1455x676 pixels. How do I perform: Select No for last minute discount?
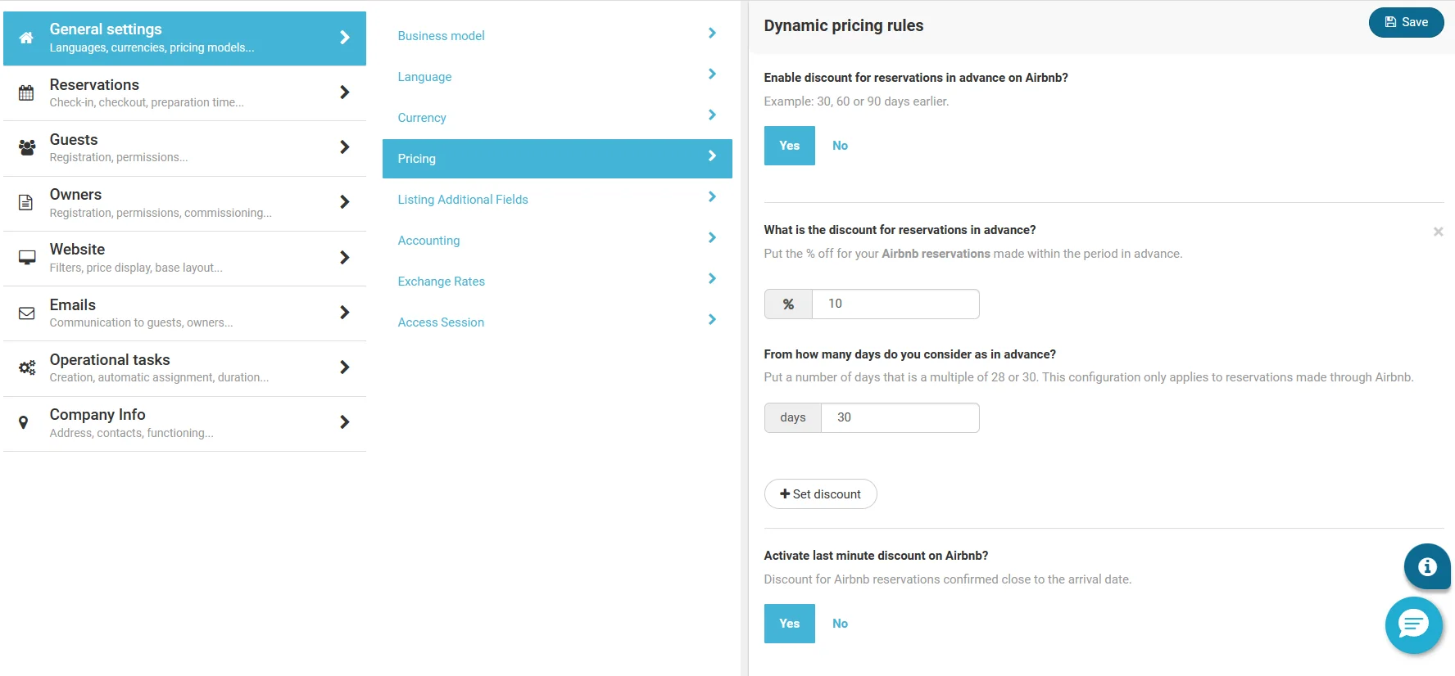840,624
